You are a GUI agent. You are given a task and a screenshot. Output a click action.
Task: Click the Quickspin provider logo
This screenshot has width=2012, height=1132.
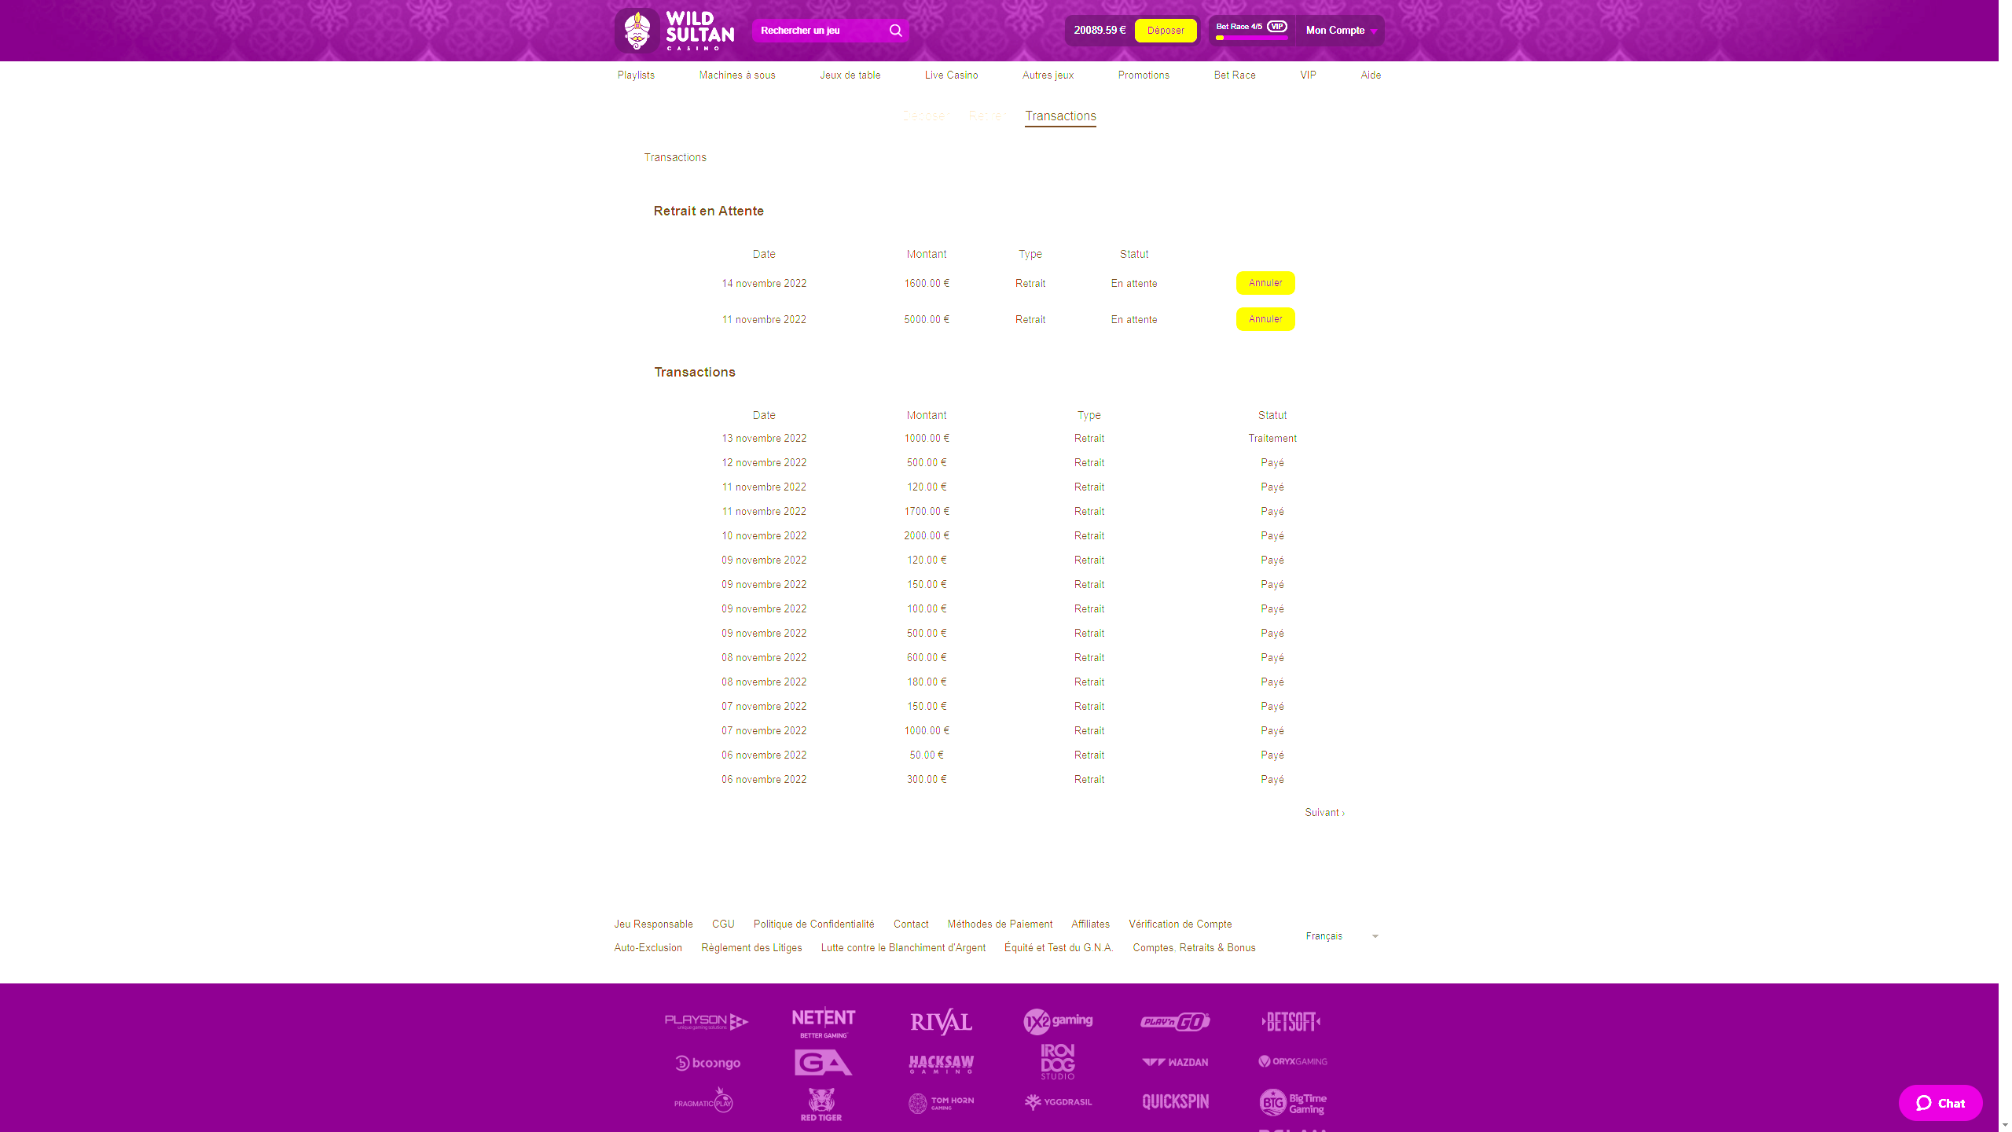1175,1102
